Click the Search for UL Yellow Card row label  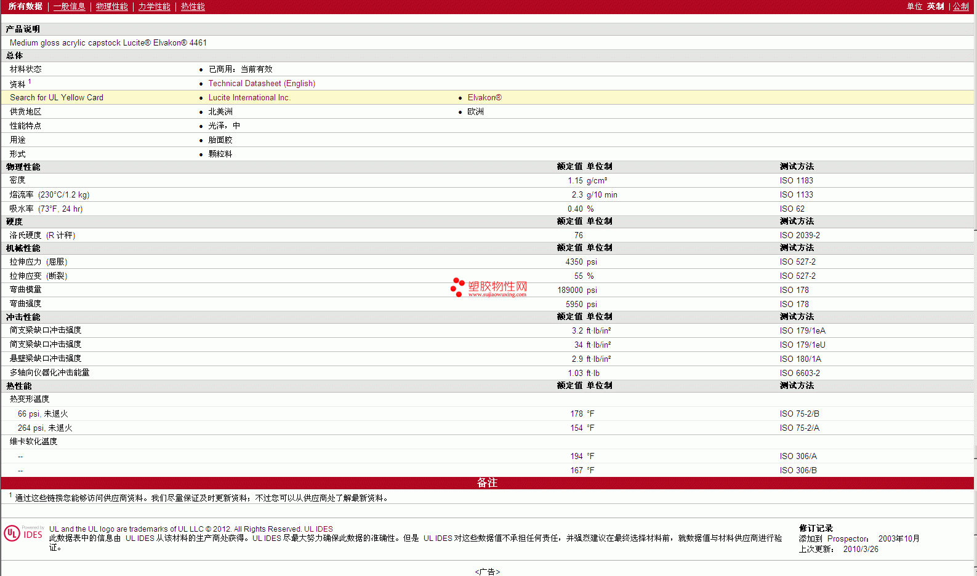(57, 98)
